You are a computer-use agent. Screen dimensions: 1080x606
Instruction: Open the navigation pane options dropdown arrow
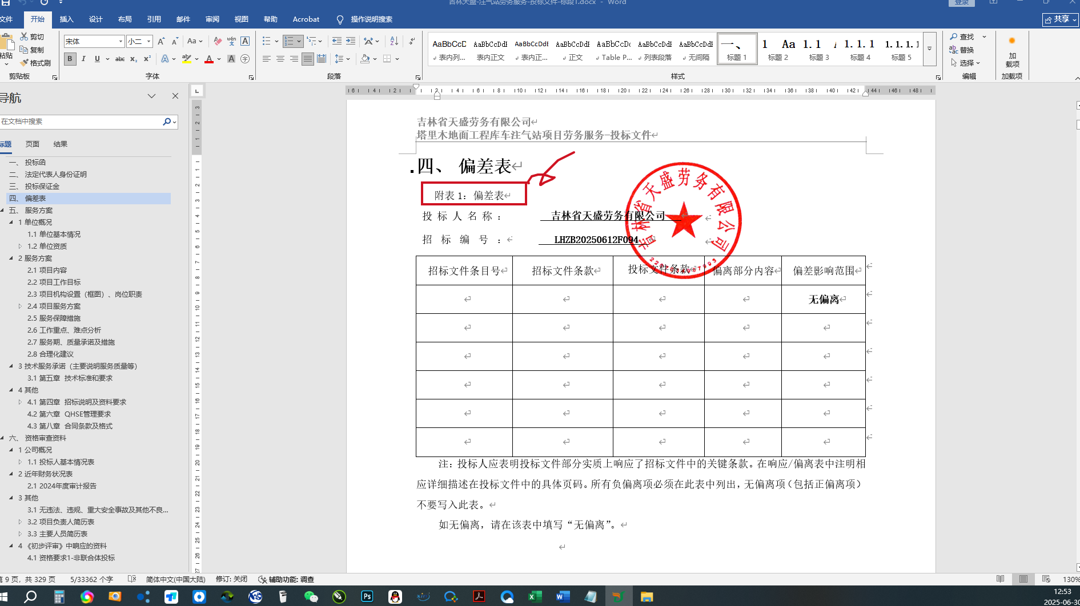[x=151, y=96]
